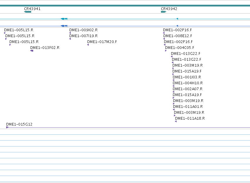Screen dimensions: 250x183
Task: Select the arrow marker under DME1-004H10.R
Action: pyautogui.click(x=173, y=86)
